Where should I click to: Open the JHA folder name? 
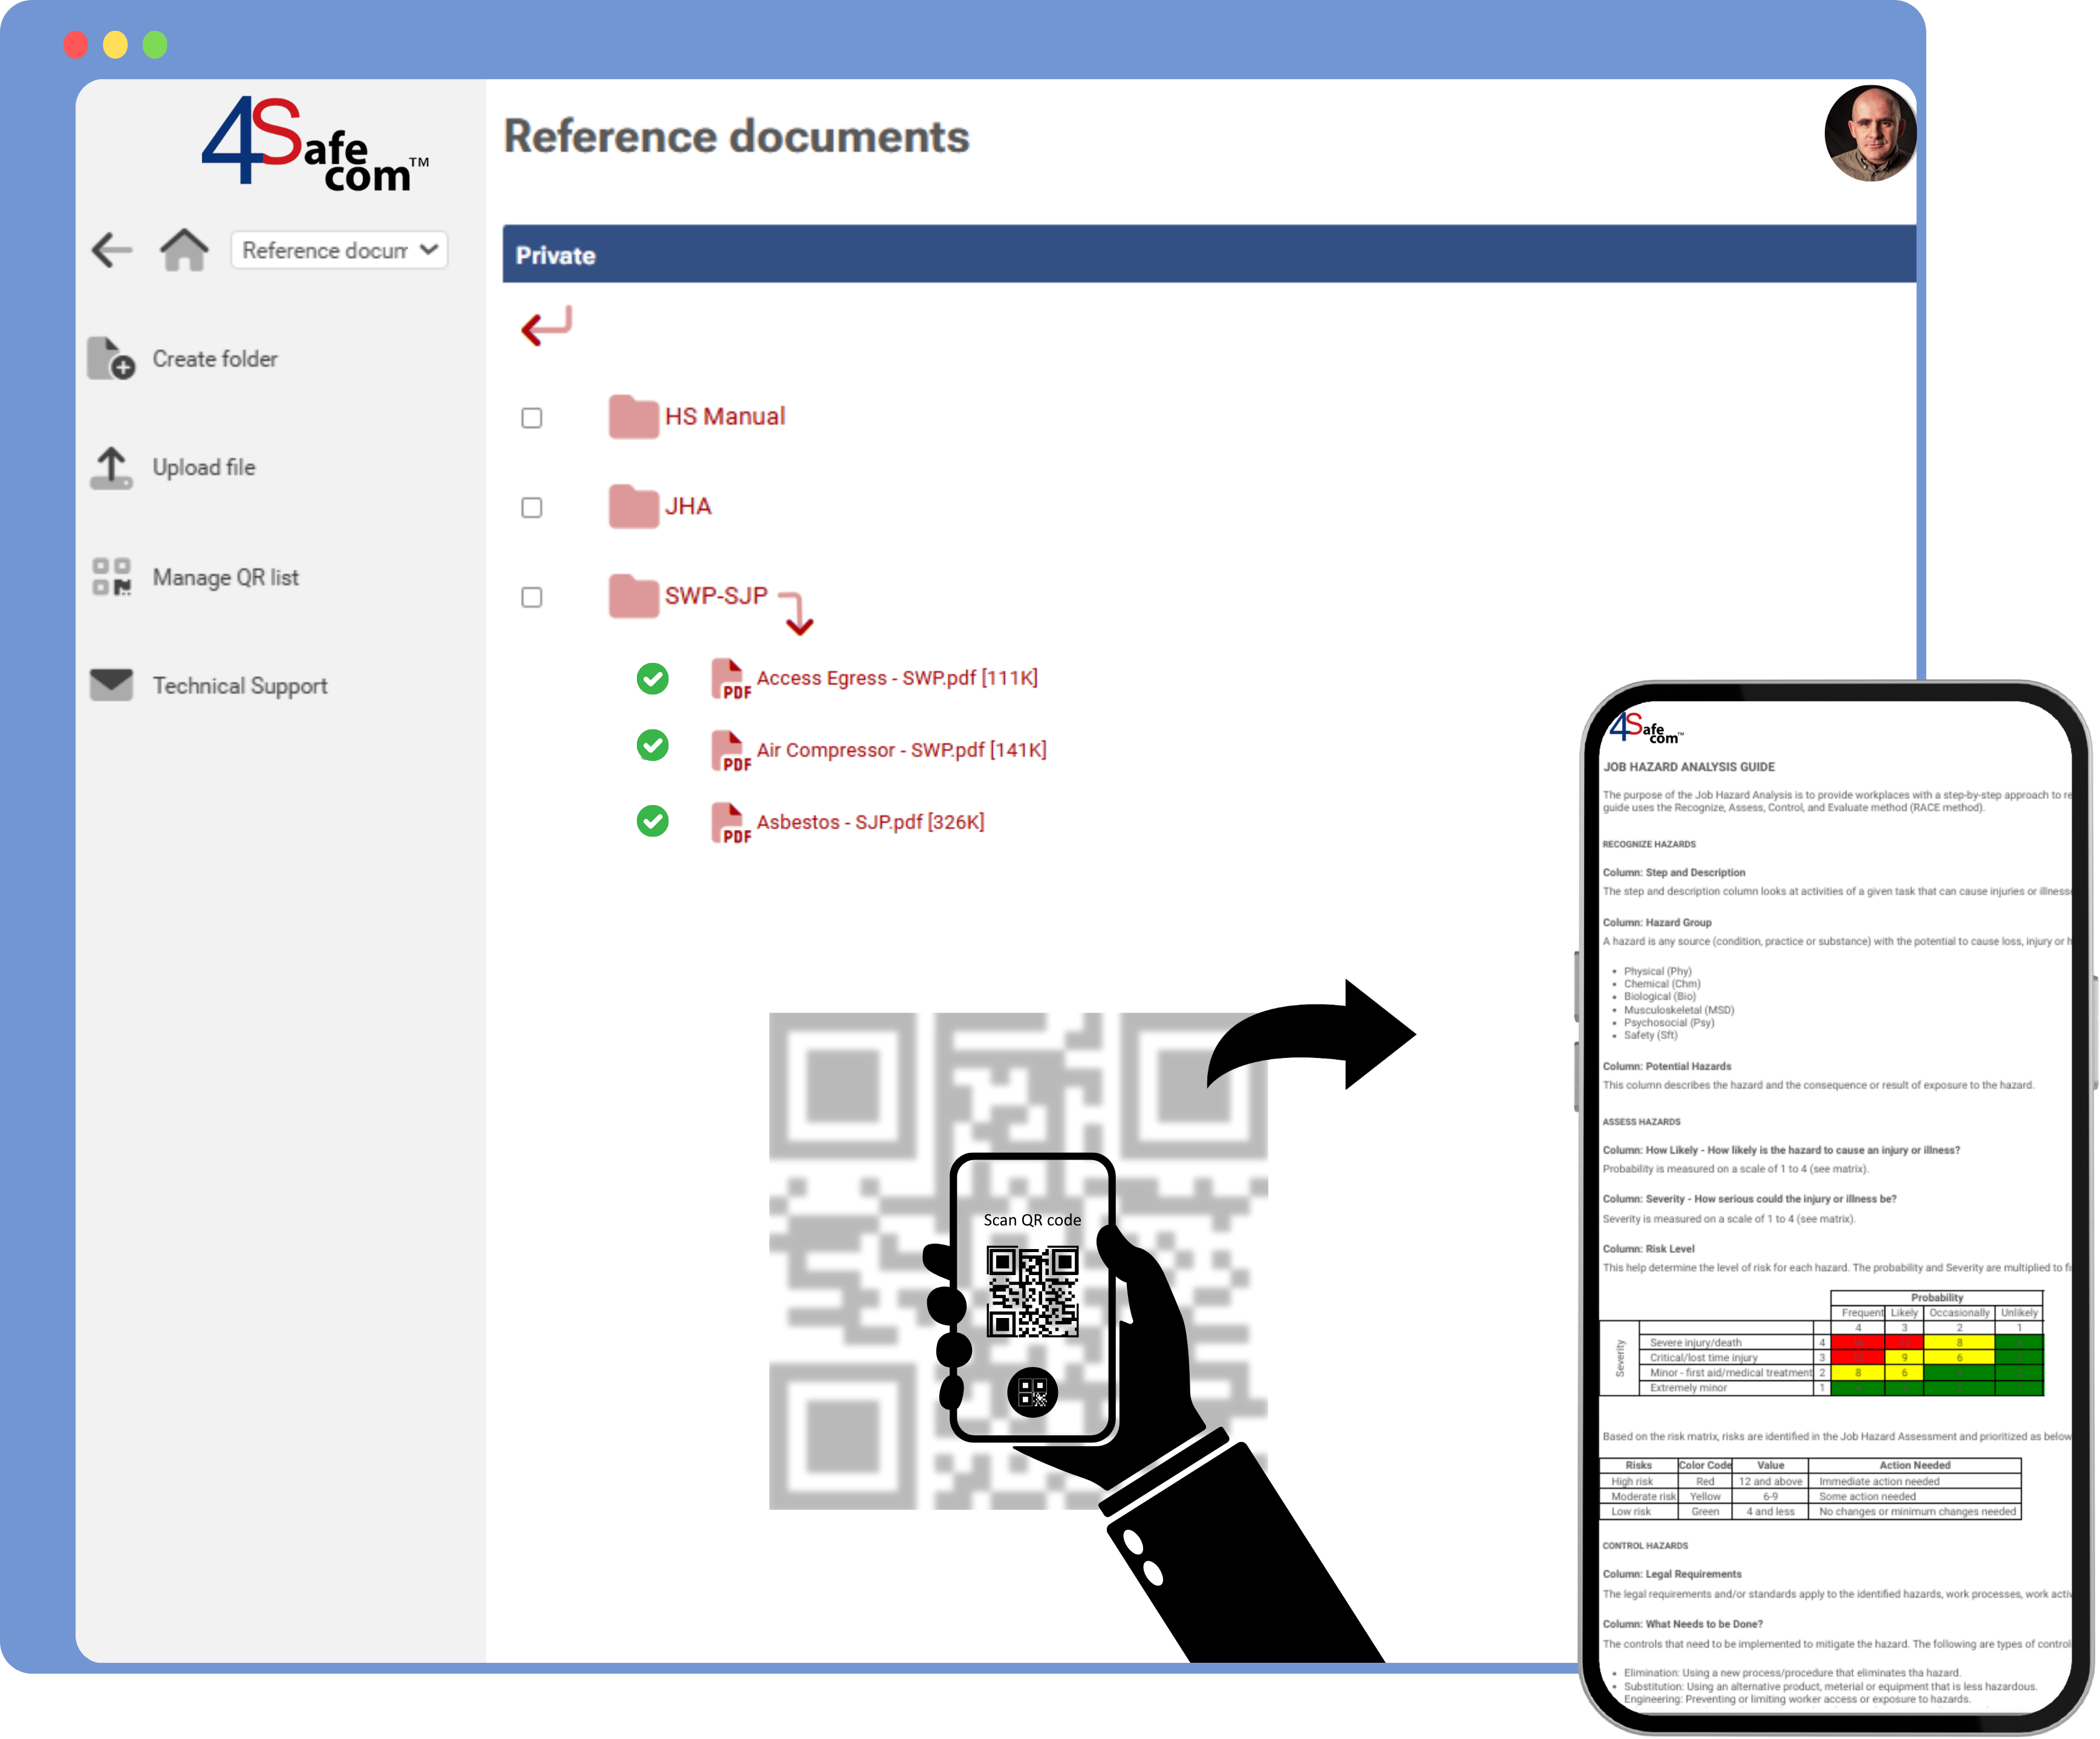pos(688,507)
